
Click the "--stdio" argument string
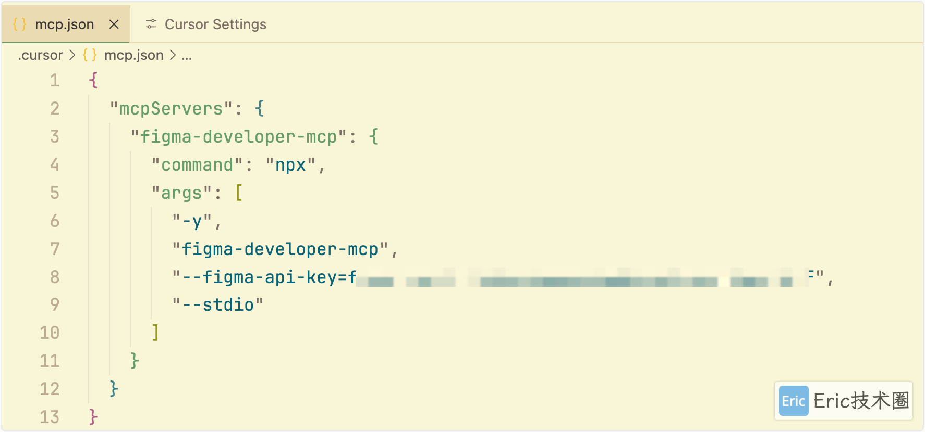[218, 304]
